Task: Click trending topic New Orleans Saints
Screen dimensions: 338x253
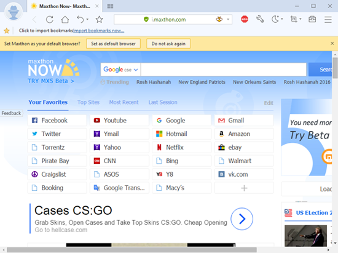Action: [254, 82]
